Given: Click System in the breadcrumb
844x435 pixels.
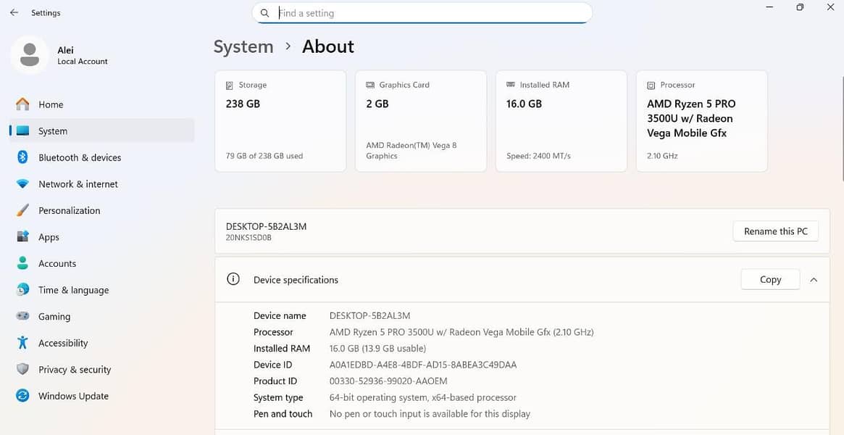Looking at the screenshot, I should [243, 46].
